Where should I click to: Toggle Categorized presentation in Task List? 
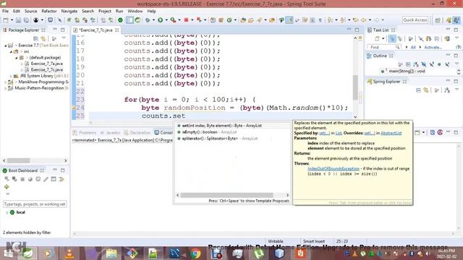coord(392,38)
